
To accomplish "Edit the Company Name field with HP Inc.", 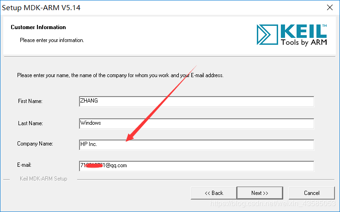I will pyautogui.click(x=196, y=145).
